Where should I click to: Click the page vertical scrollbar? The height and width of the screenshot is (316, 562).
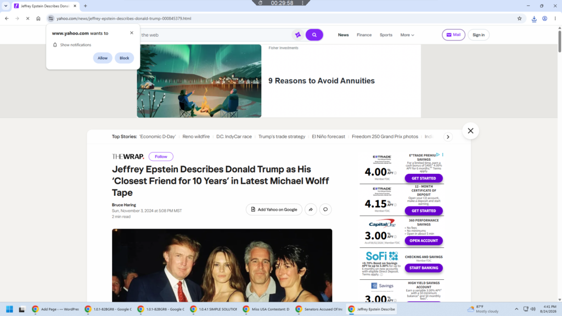click(x=559, y=42)
